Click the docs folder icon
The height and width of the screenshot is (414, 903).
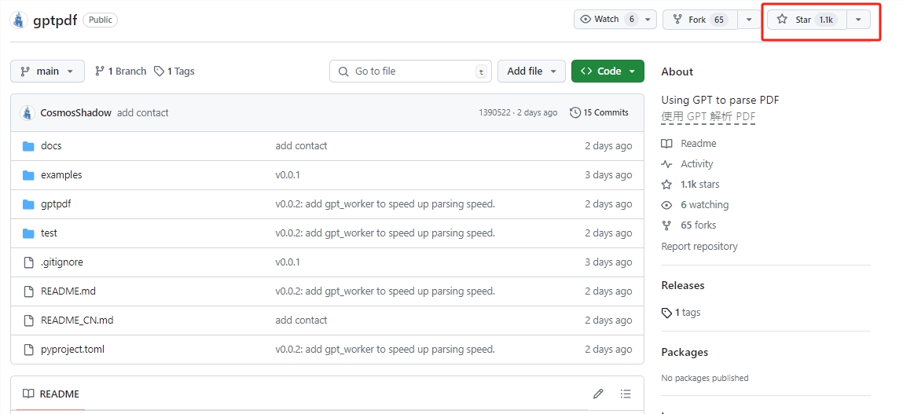coord(28,146)
